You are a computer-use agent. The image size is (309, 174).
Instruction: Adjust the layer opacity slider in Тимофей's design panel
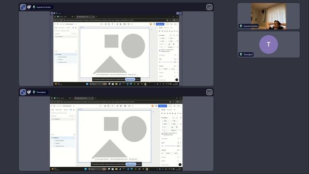pos(169,146)
